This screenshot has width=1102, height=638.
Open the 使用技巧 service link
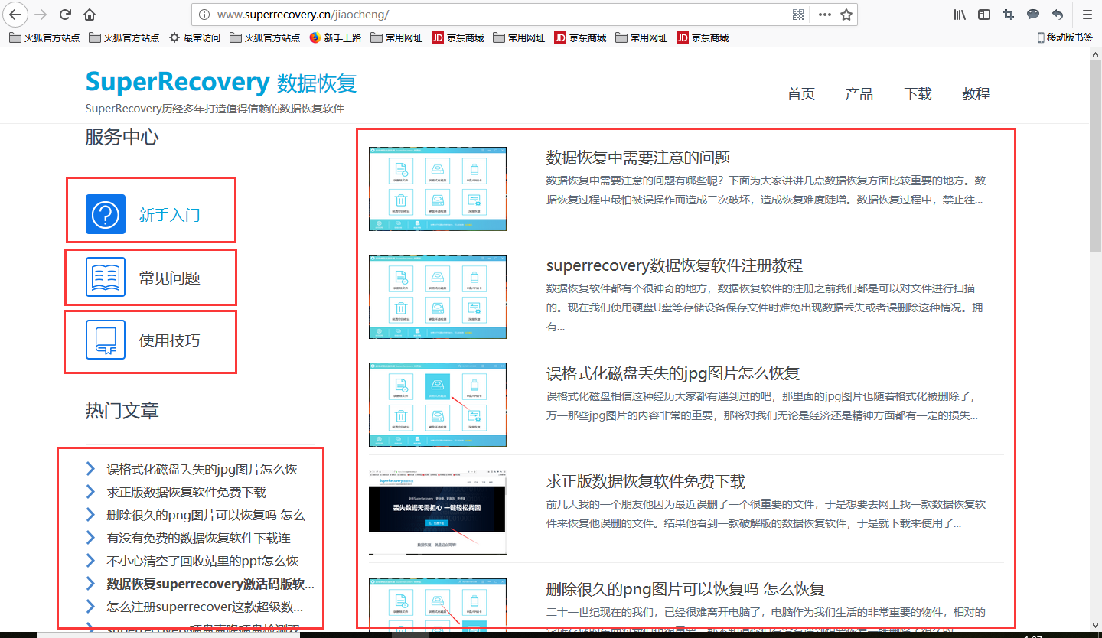click(169, 340)
